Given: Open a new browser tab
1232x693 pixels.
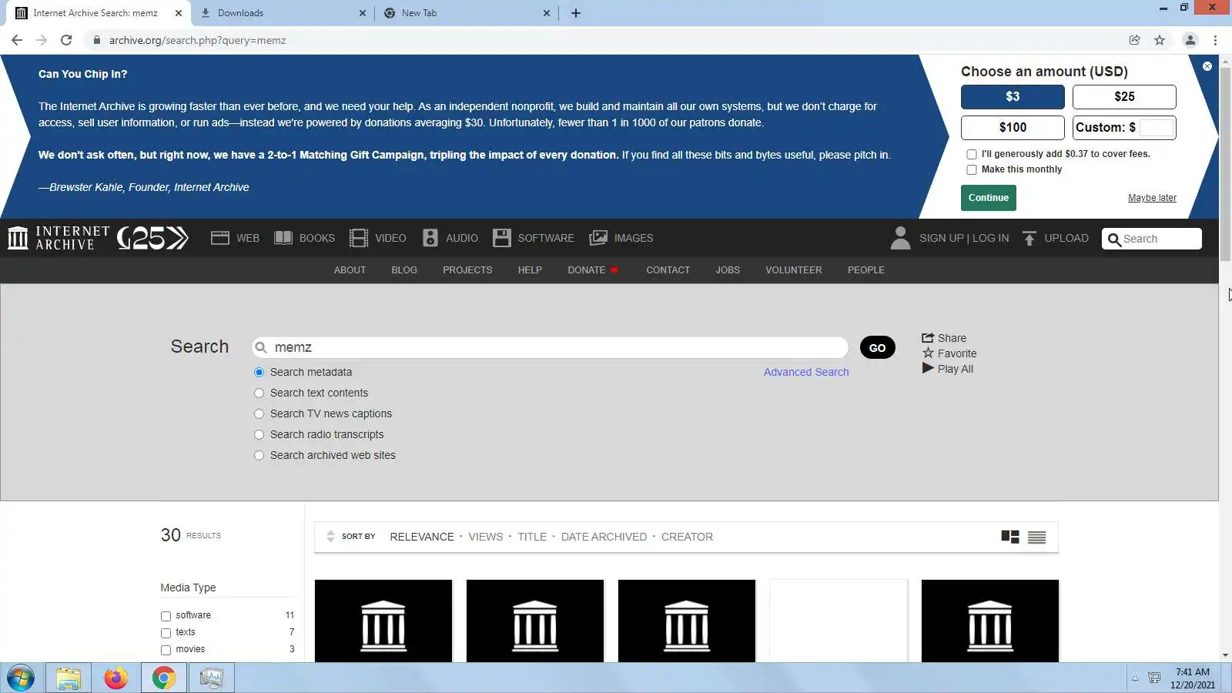Looking at the screenshot, I should (576, 13).
